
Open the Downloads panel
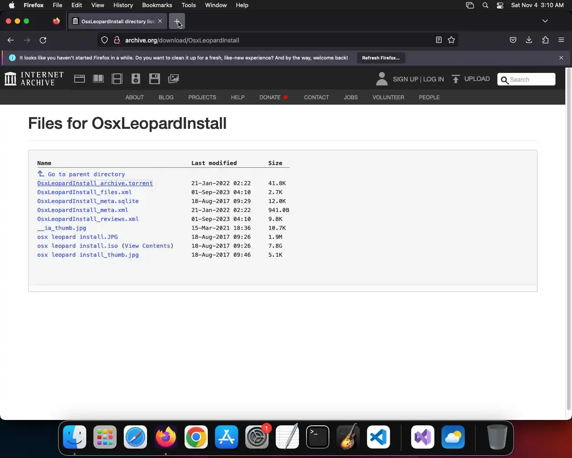coord(529,40)
